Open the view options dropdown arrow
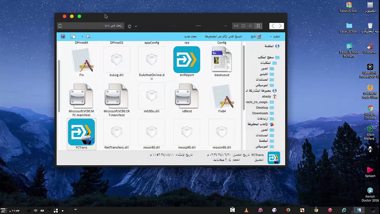The width and height of the screenshot is (380, 214). coord(82,37)
